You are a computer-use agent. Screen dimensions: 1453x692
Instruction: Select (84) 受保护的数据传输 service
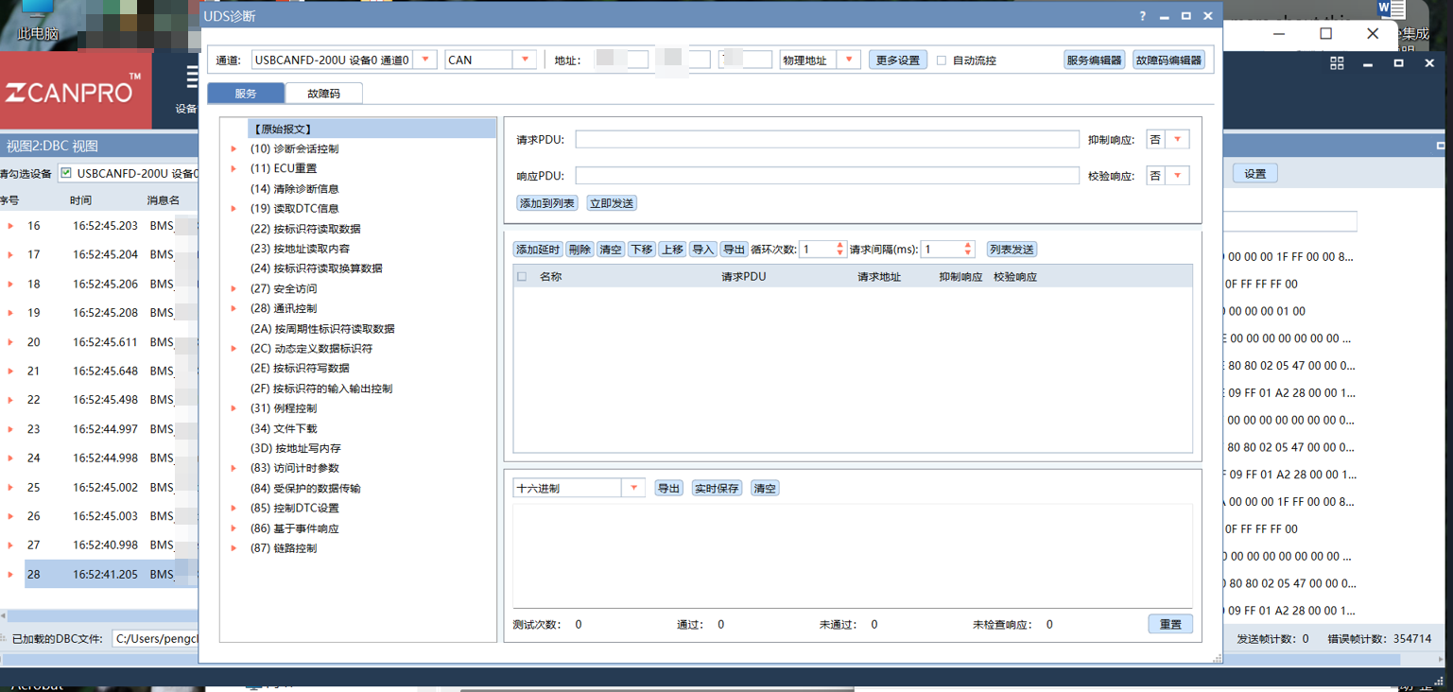click(x=305, y=488)
